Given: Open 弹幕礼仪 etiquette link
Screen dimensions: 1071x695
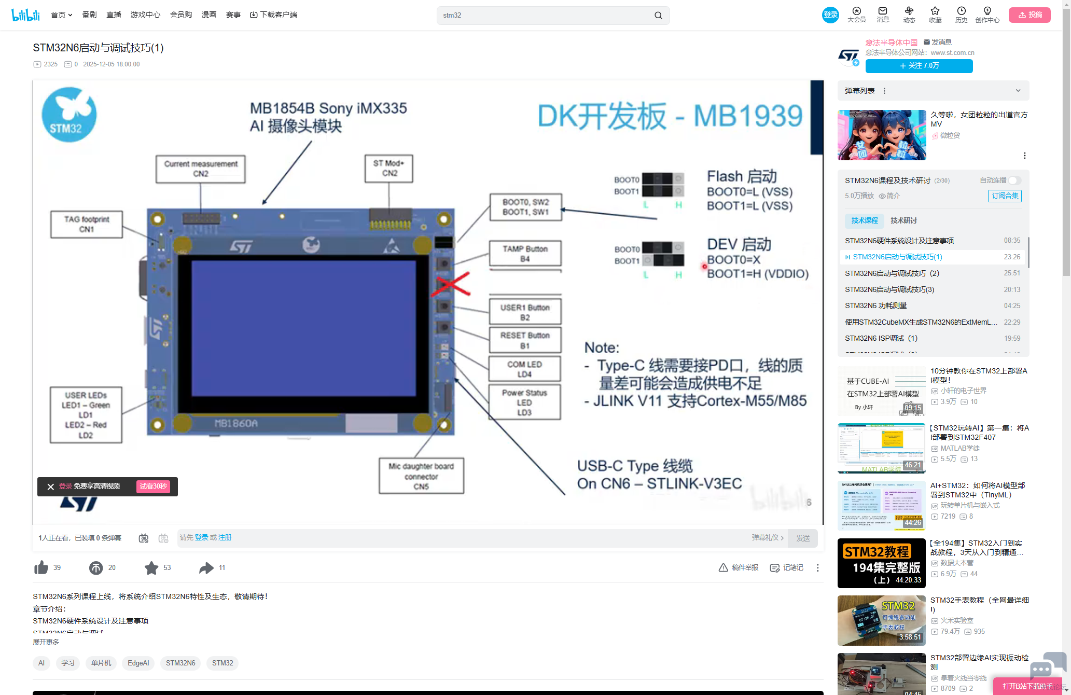Looking at the screenshot, I should [768, 538].
